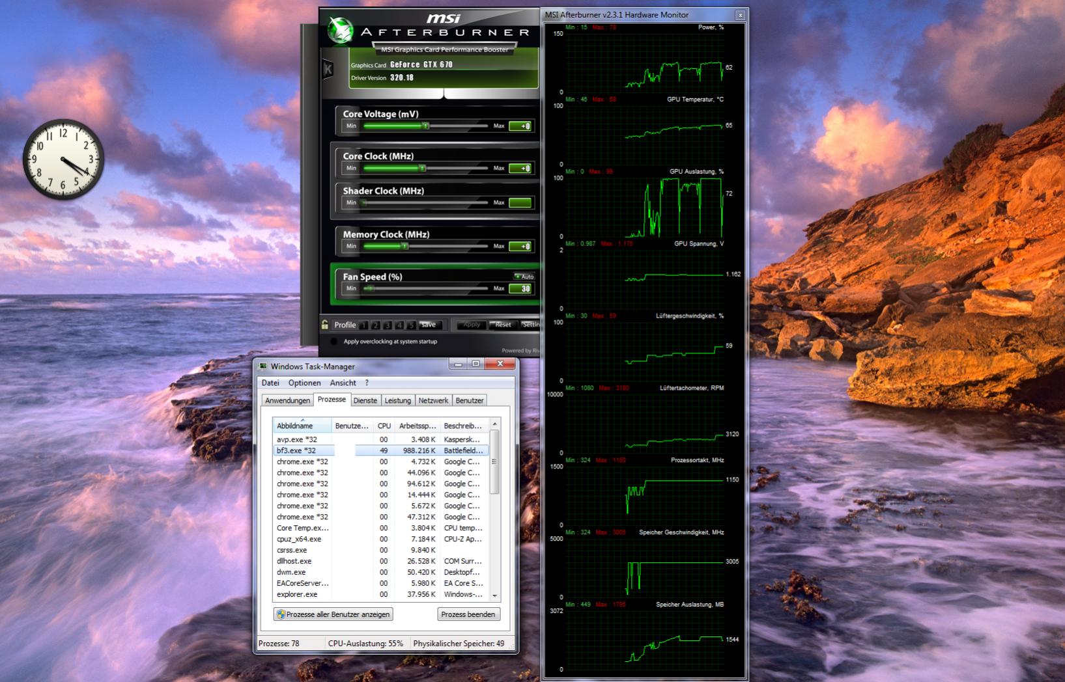The image size is (1065, 682).
Task: Sort processes by the CPU column
Action: coord(384,426)
